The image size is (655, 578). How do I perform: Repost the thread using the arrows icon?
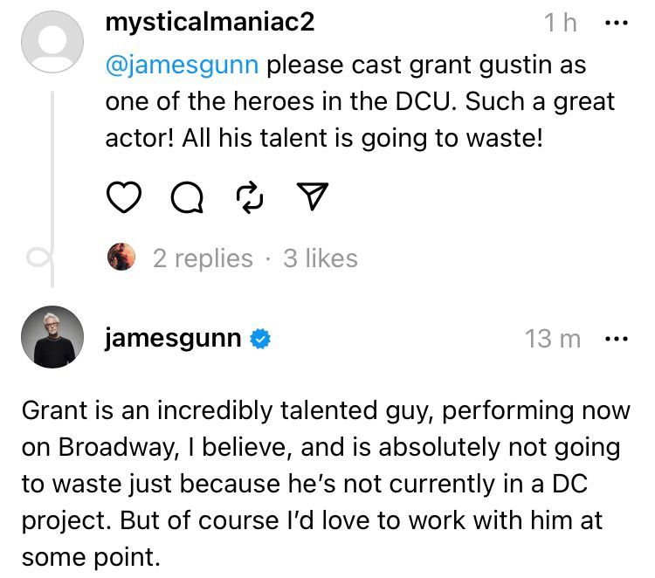click(x=250, y=197)
